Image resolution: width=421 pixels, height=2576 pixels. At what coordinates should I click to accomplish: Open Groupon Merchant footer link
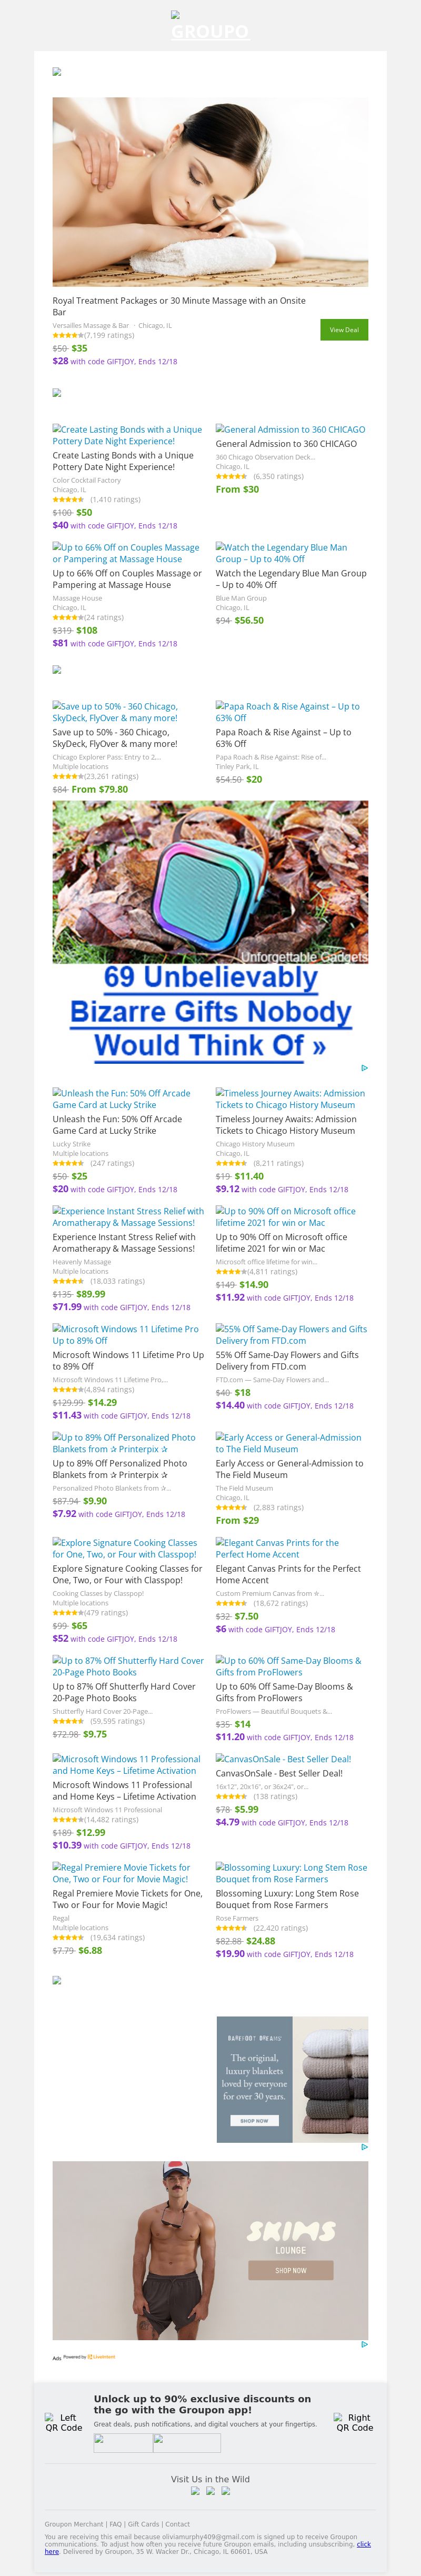click(74, 2525)
